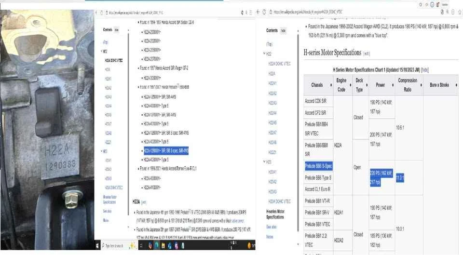Go to (Top) in the right Contents
The height and width of the screenshot is (255, 463).
269,44
